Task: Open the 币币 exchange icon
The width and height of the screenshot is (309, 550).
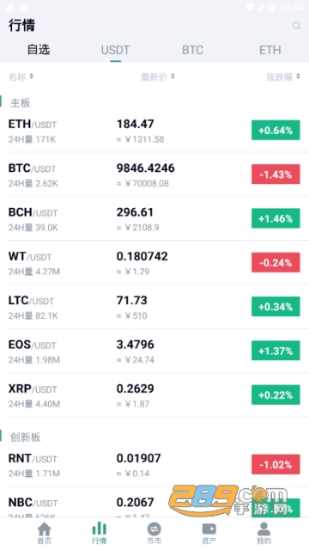Action: coord(154,529)
